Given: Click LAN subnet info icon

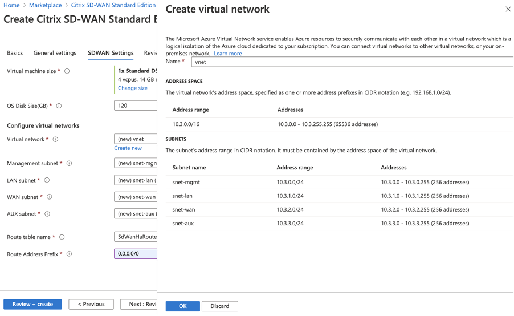Looking at the screenshot, I should pyautogui.click(x=47, y=180).
